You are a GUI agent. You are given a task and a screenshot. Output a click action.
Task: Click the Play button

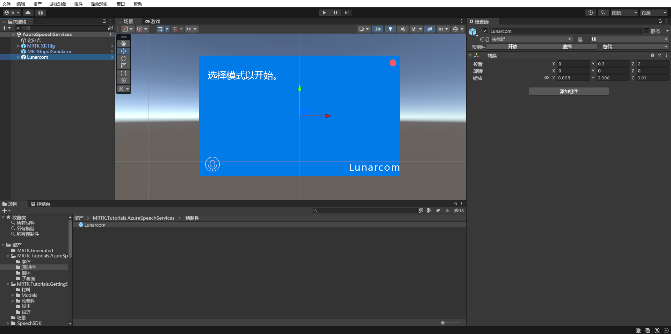[x=324, y=13]
